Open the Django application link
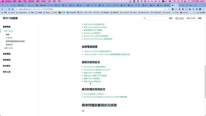206x116 pixels. 92,82
